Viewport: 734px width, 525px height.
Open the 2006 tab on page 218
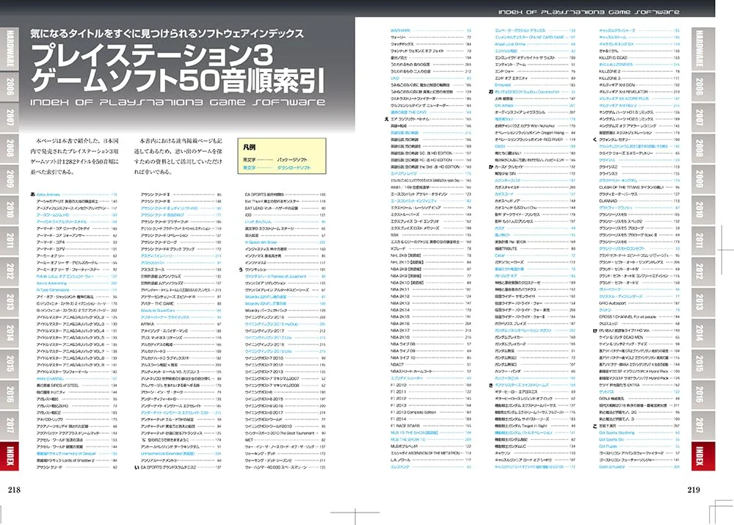[x=10, y=86]
